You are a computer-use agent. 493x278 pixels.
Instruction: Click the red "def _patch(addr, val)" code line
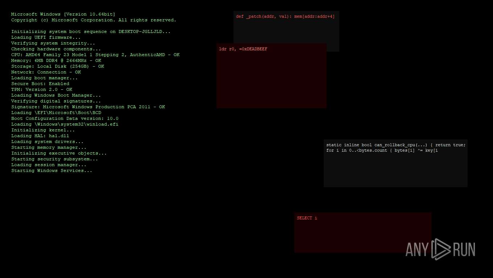[285, 17]
